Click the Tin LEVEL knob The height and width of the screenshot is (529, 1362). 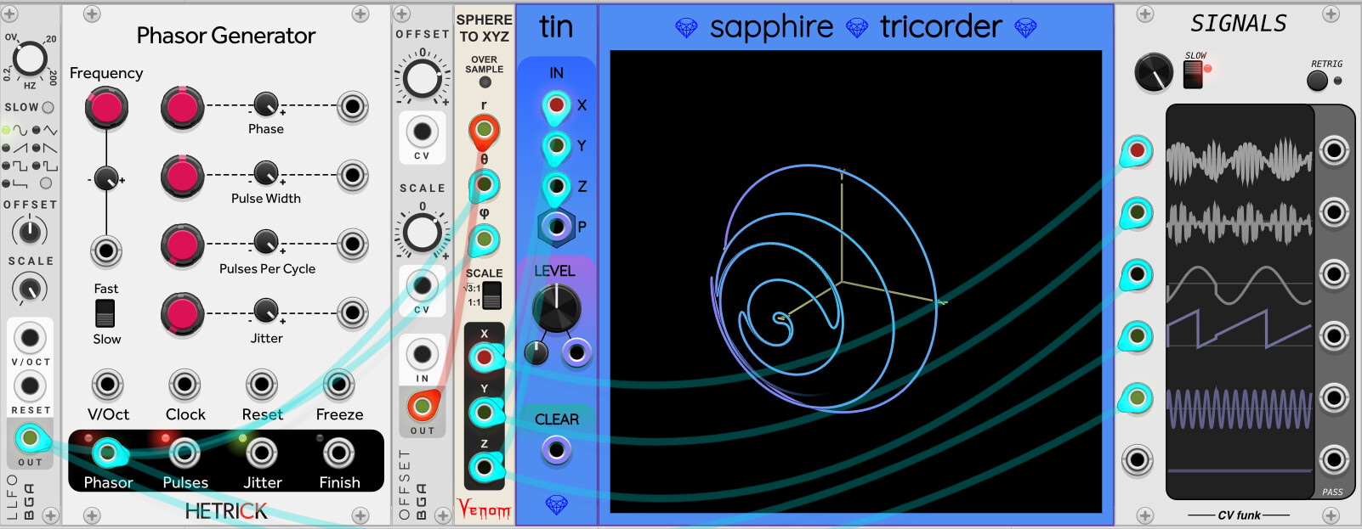556,307
